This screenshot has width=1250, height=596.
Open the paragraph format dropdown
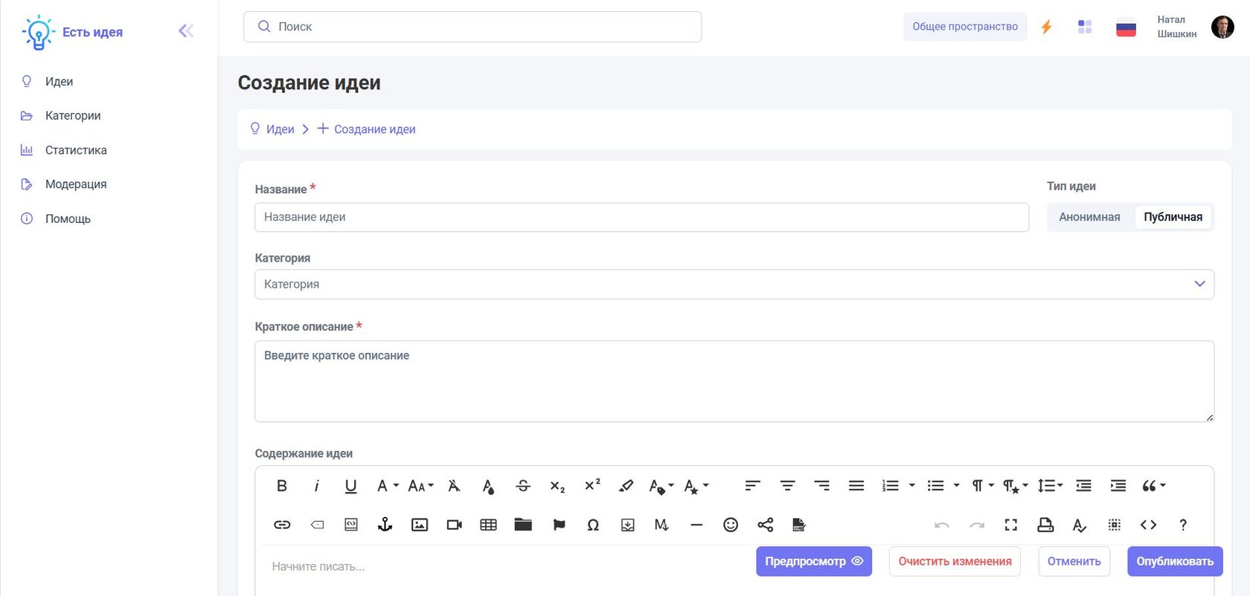[x=983, y=486]
